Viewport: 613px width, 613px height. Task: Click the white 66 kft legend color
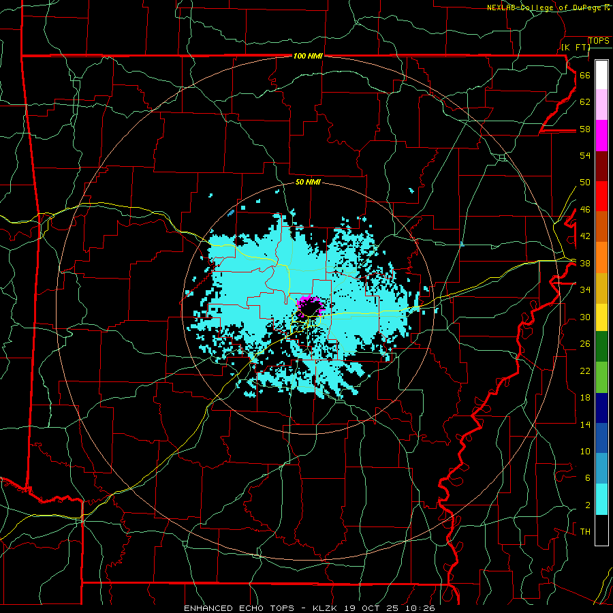click(601, 75)
